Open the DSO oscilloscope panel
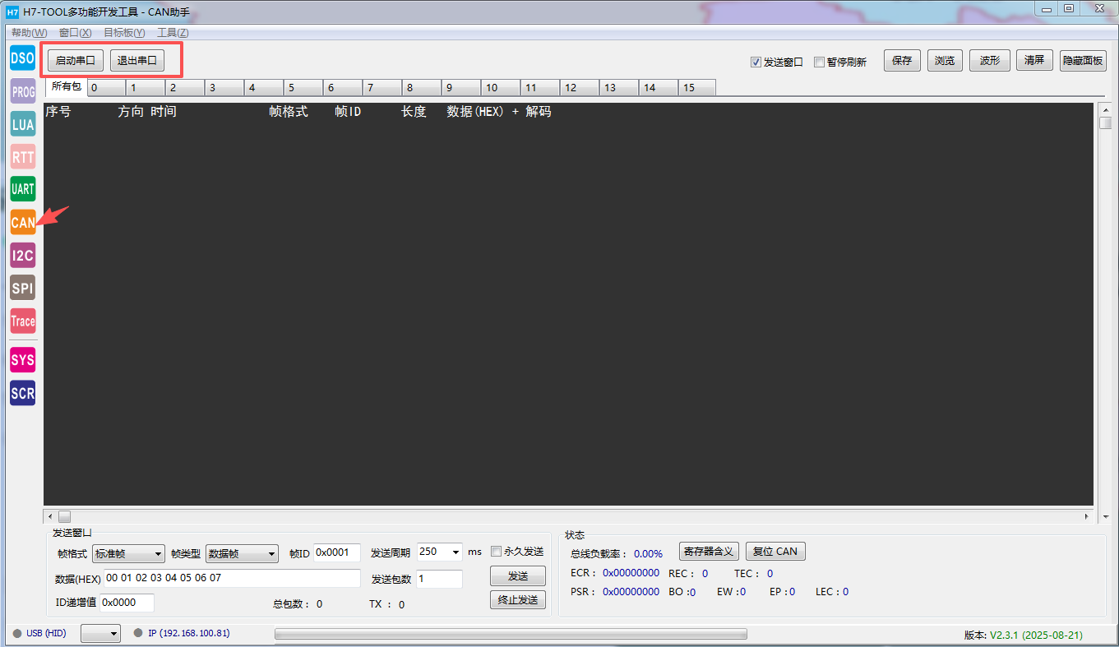 pyautogui.click(x=21, y=58)
